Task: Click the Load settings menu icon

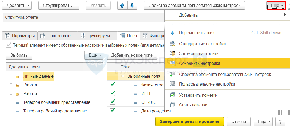Action: pyautogui.click(x=172, y=53)
